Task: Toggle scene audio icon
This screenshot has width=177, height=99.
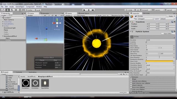Action: coord(53,15)
